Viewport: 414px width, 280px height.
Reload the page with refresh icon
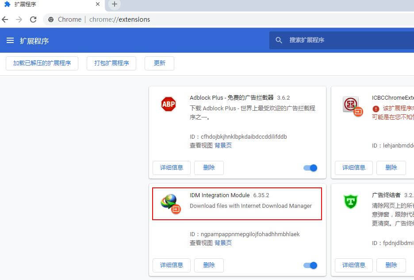click(33, 19)
